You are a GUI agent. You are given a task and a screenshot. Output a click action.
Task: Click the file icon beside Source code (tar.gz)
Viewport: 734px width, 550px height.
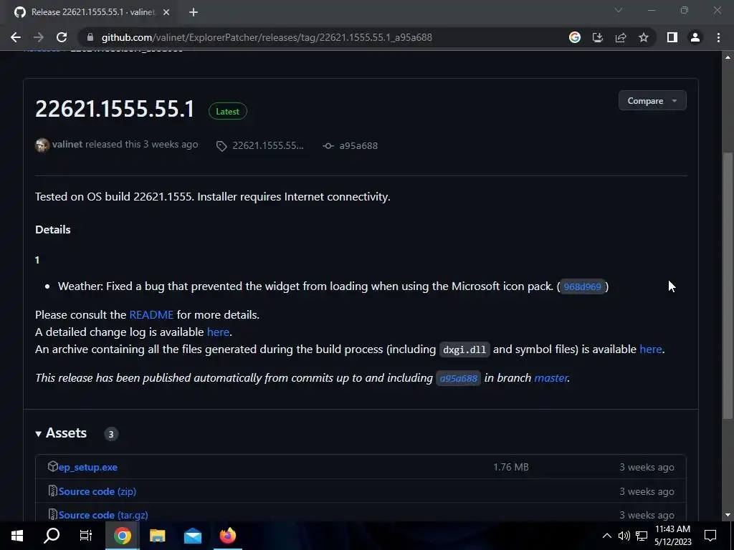(x=53, y=514)
